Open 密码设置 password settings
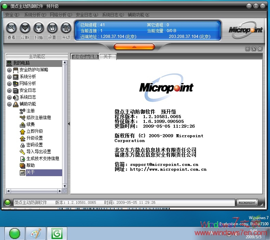This screenshot has width=270, height=240. pos(34,145)
